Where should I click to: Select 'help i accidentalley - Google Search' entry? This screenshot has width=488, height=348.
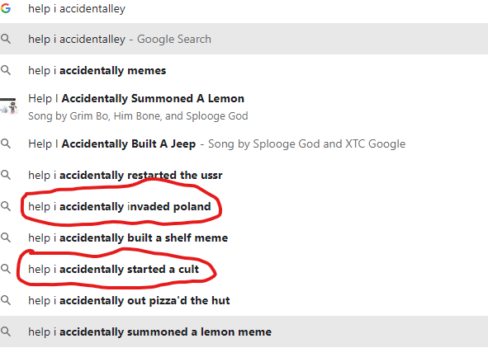point(244,39)
